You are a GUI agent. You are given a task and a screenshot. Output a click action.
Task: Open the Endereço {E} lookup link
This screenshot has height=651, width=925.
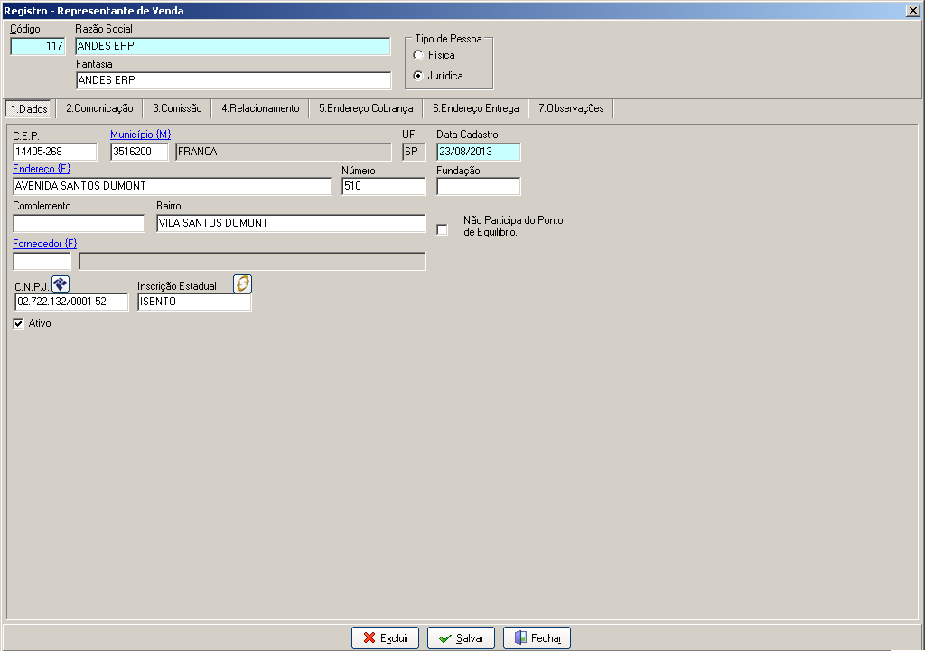[42, 169]
